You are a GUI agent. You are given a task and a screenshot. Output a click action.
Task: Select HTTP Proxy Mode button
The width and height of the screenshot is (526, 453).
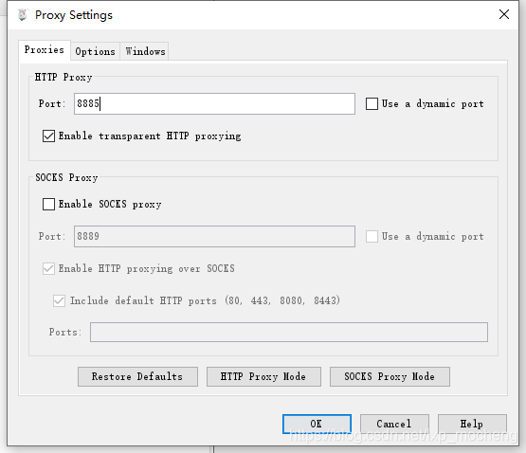pos(263,376)
